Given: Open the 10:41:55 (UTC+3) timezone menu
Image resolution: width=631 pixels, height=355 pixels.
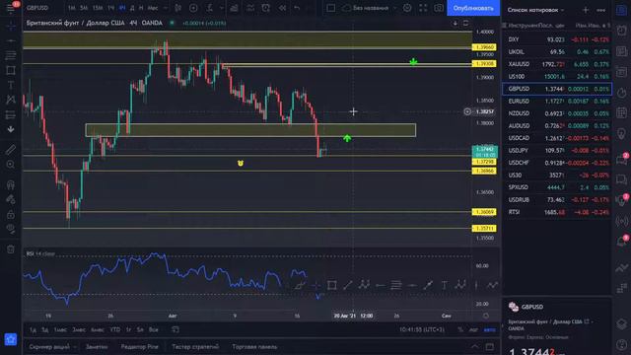Looking at the screenshot, I should point(422,329).
